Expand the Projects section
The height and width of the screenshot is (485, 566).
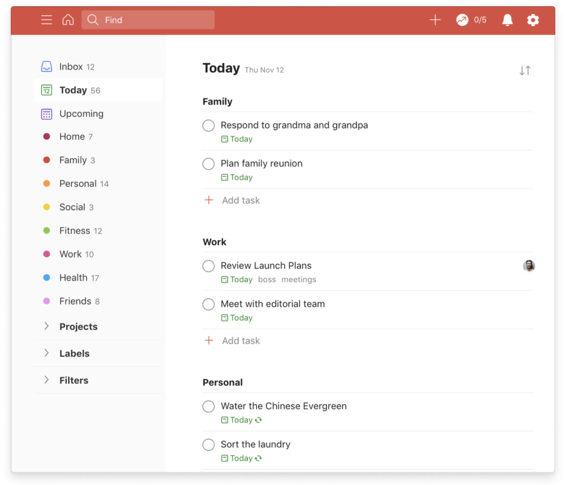pyautogui.click(x=46, y=326)
